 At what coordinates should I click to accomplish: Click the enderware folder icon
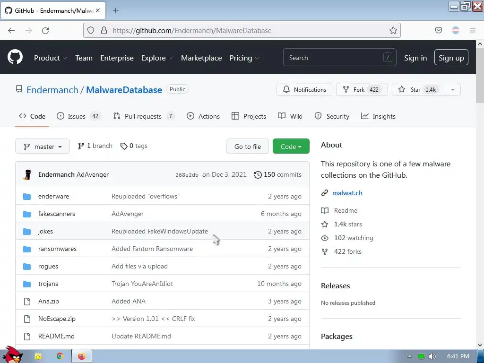27,196
